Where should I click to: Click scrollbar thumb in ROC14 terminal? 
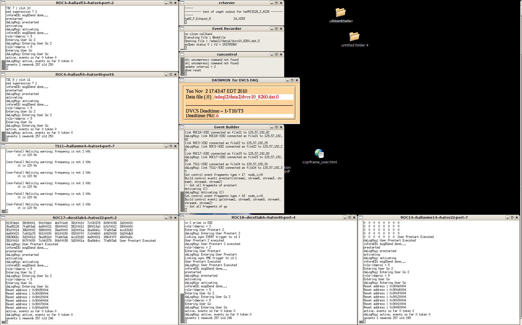click(x=361, y=322)
